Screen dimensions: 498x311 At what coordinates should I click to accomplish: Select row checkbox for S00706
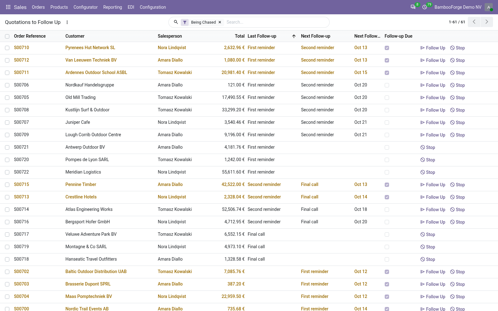[x=7, y=85]
